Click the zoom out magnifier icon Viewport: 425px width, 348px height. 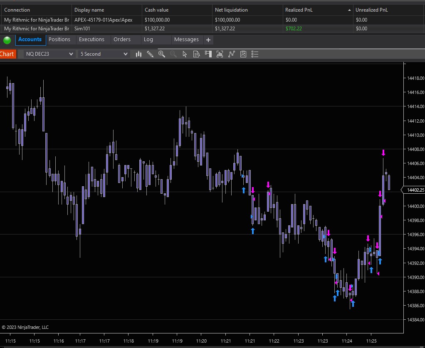pyautogui.click(x=173, y=54)
